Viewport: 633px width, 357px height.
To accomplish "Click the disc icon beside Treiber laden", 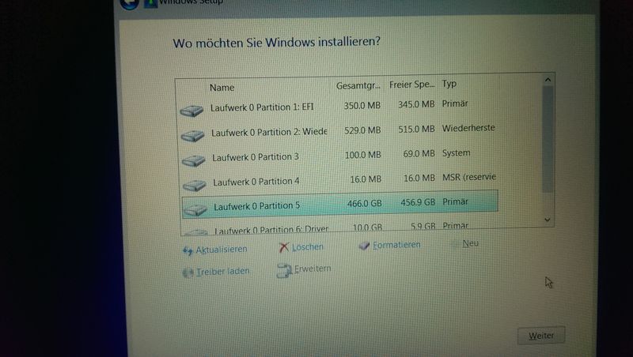I will (x=188, y=272).
